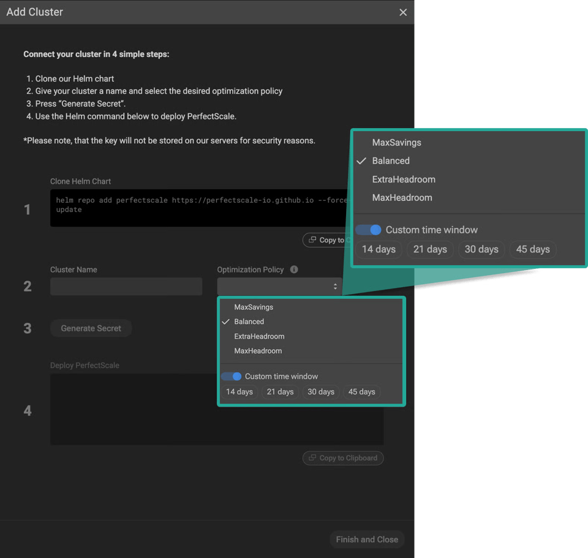The image size is (588, 558).
Task: Click the Balanced checkmark in the dropdown
Action: tap(226, 322)
